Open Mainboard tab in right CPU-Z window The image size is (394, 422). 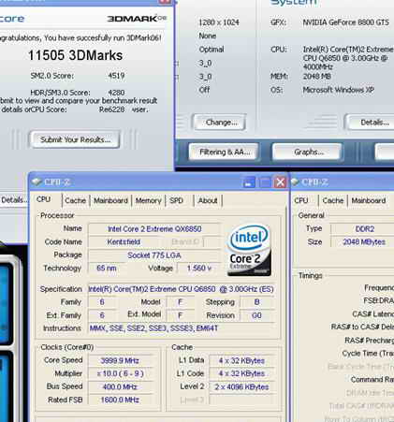tap(369, 200)
